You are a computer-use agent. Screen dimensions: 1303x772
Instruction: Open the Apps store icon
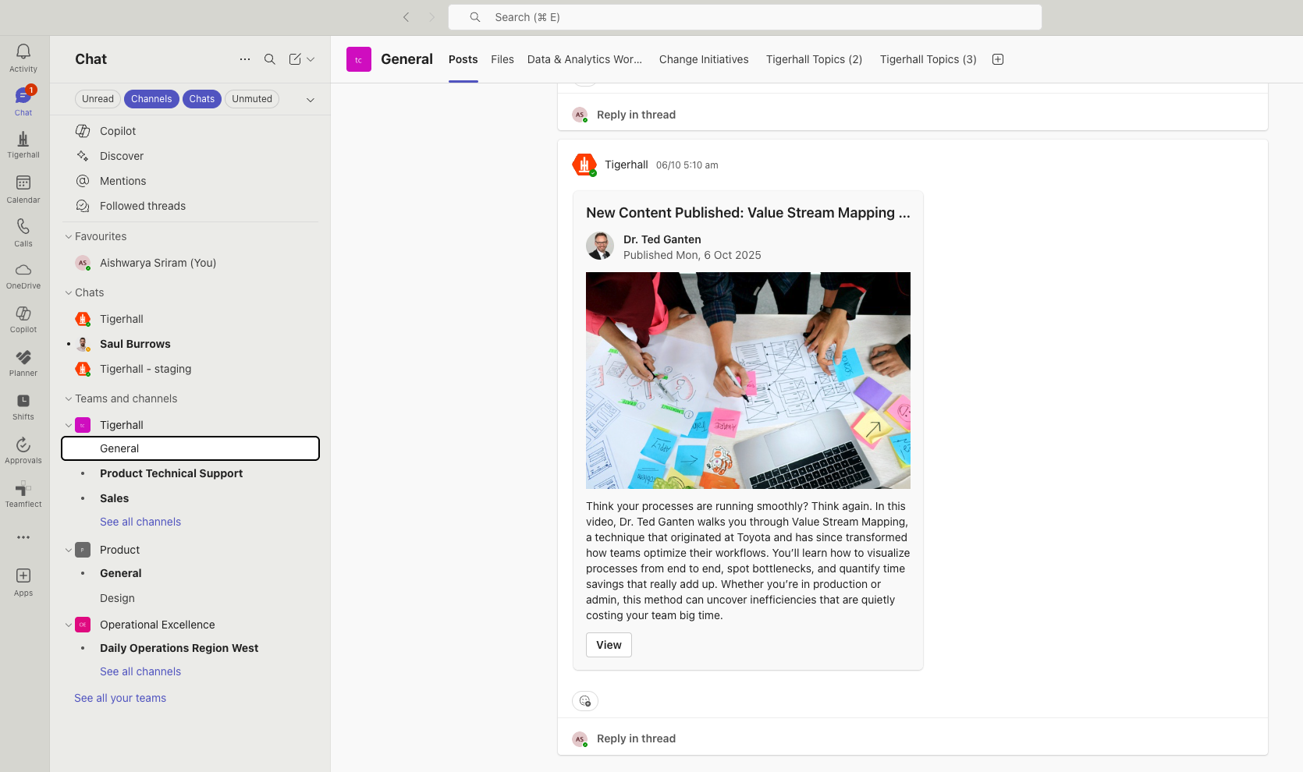(x=23, y=582)
